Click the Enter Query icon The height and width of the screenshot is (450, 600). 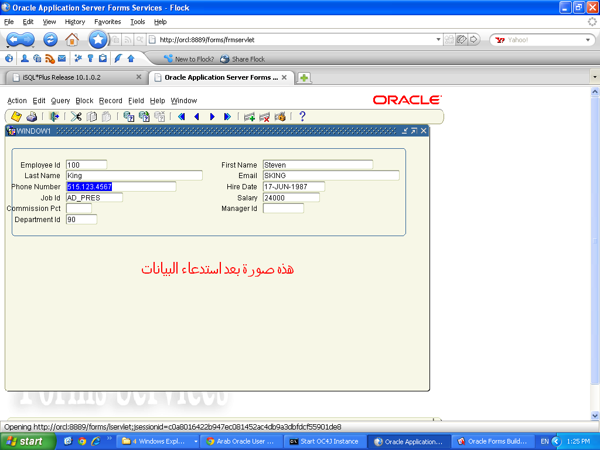click(x=129, y=117)
